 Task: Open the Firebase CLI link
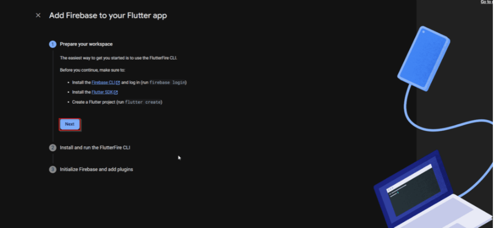click(103, 83)
